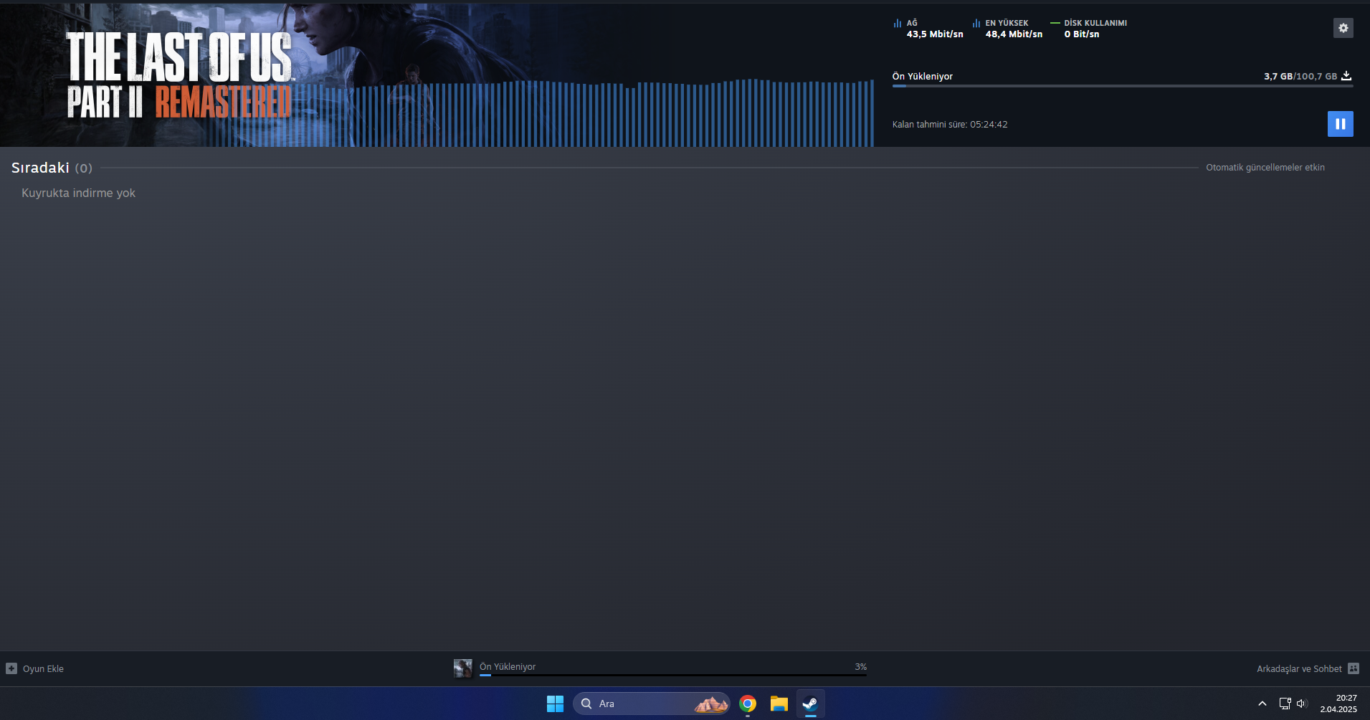Open the network icon in system tray
Screen dimensions: 1370x720
[x=1285, y=704]
